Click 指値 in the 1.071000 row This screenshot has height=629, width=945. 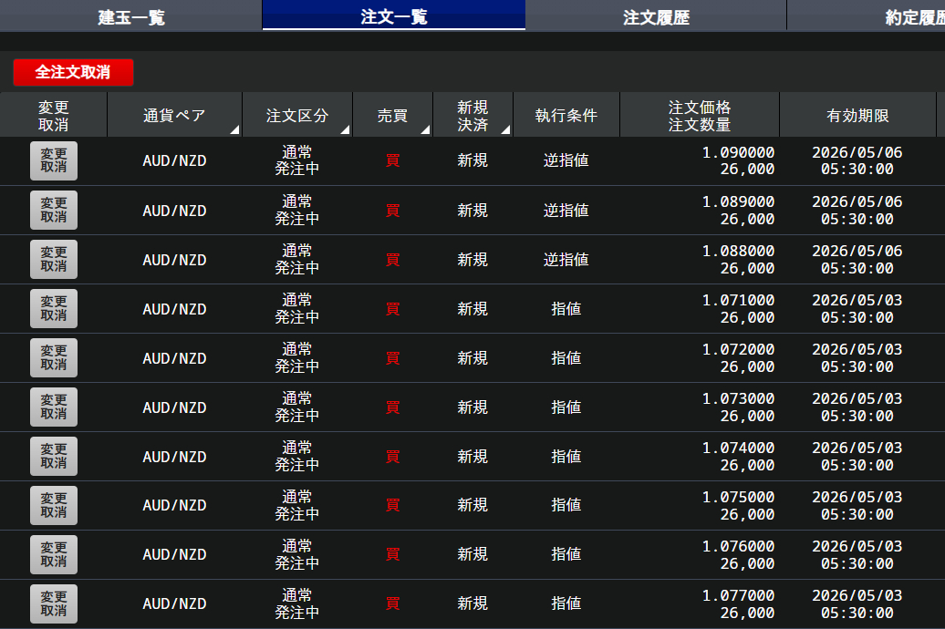(566, 309)
